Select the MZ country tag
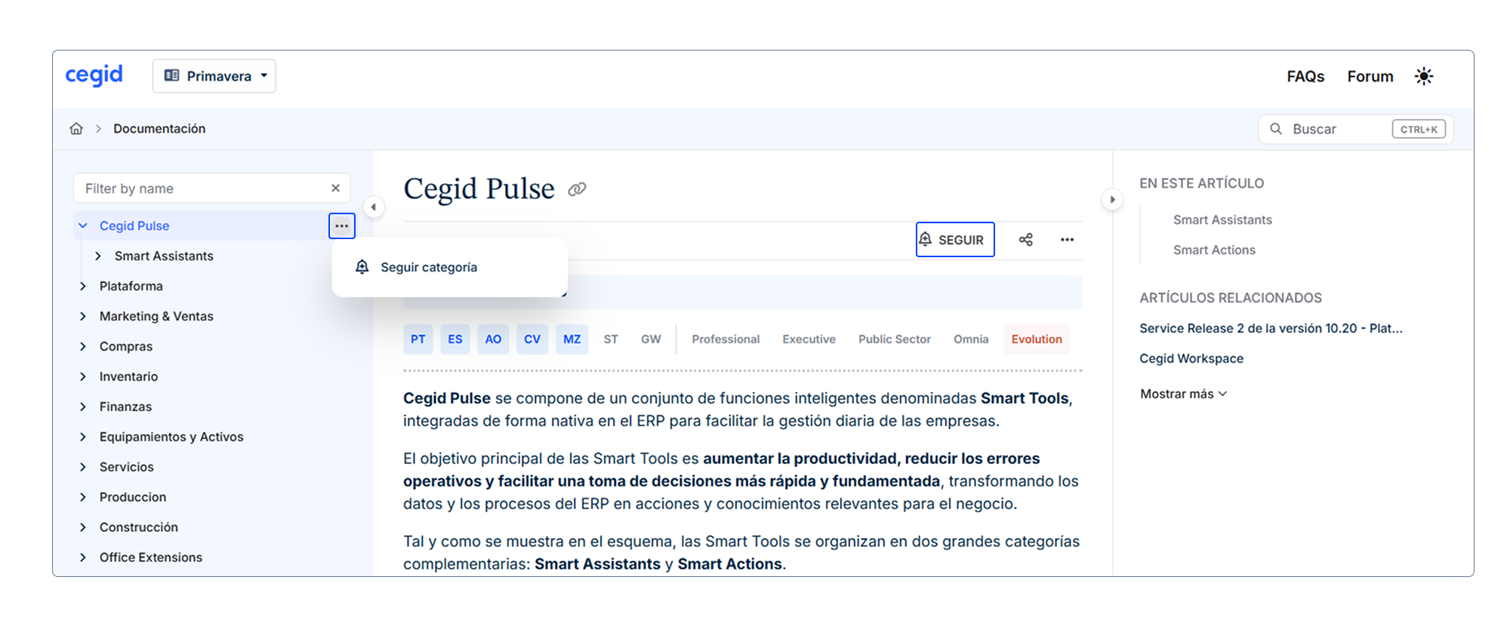 coord(572,339)
